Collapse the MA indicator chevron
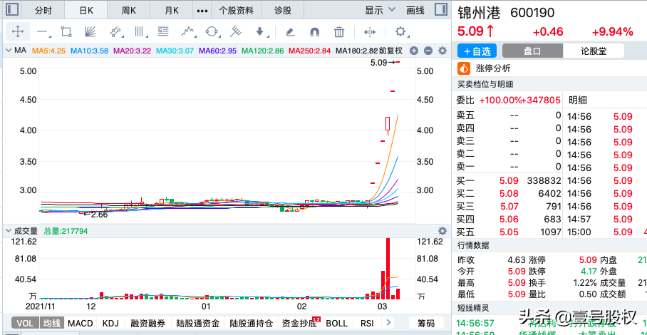The image size is (647, 335). (9, 51)
